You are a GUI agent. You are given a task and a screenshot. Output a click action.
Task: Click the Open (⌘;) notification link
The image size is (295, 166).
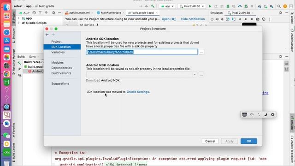pyautogui.click(x=169, y=19)
